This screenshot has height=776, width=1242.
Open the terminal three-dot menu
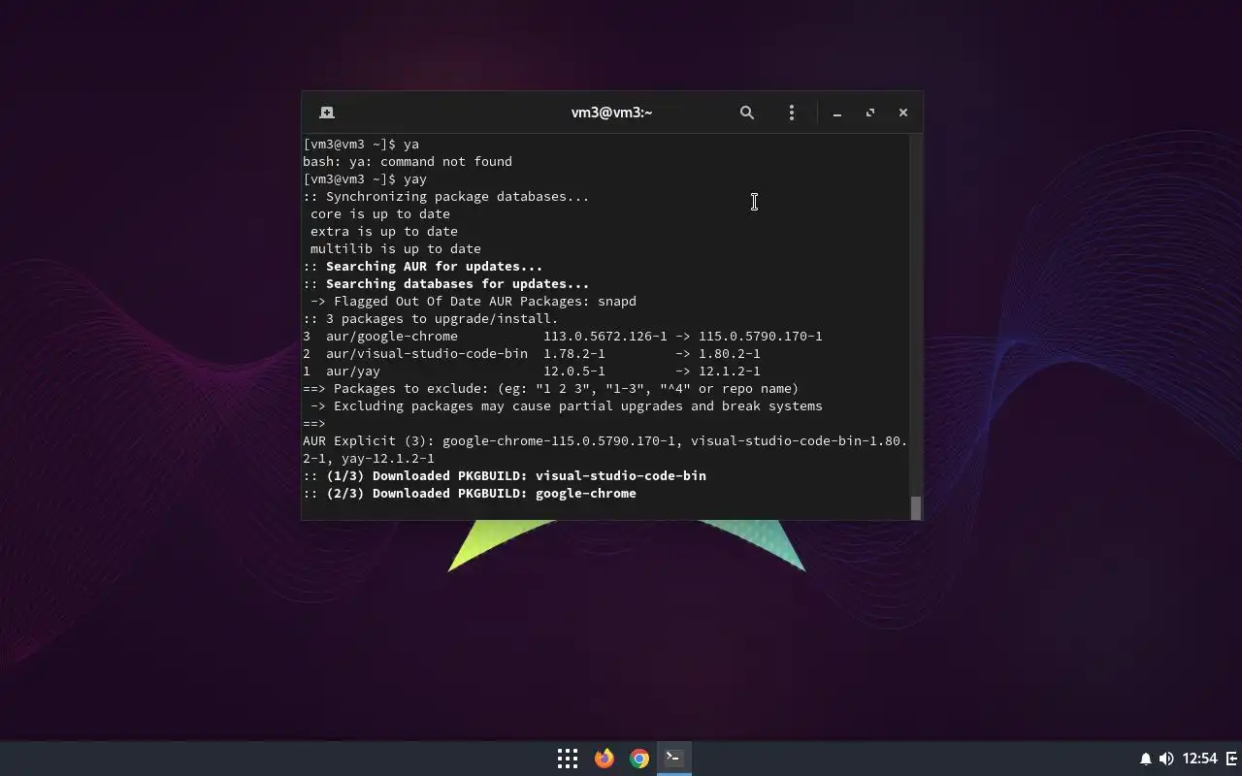(x=792, y=113)
